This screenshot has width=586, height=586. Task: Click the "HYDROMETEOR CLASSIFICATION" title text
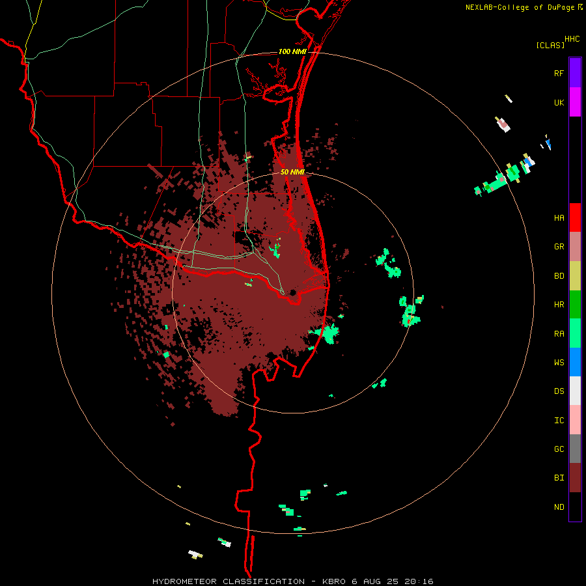pos(229,581)
